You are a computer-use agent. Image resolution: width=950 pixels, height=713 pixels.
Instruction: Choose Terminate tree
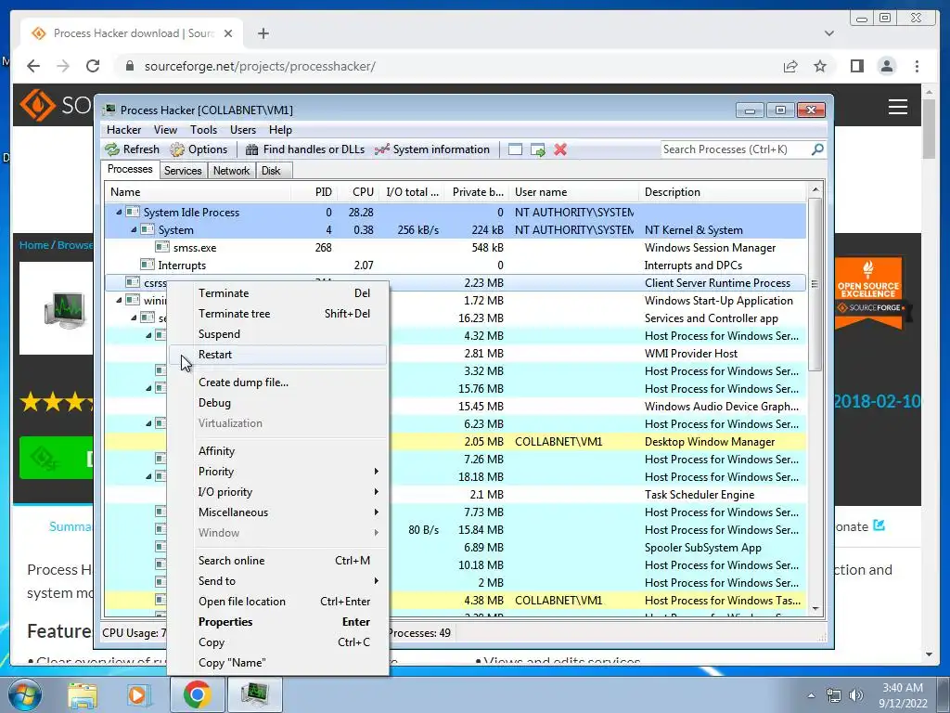277,314
